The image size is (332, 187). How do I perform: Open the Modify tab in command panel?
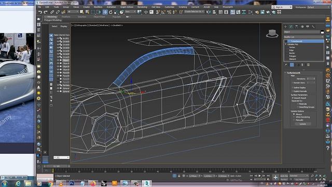point(291,26)
